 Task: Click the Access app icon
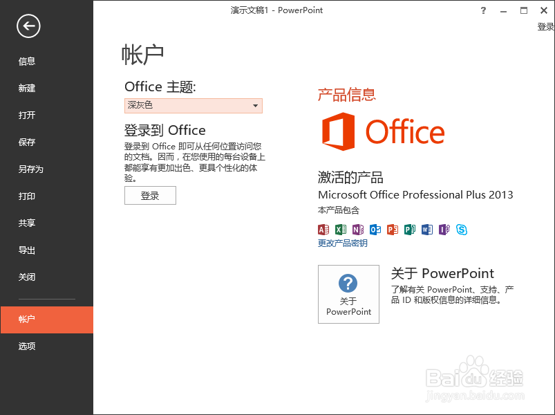coord(323,230)
